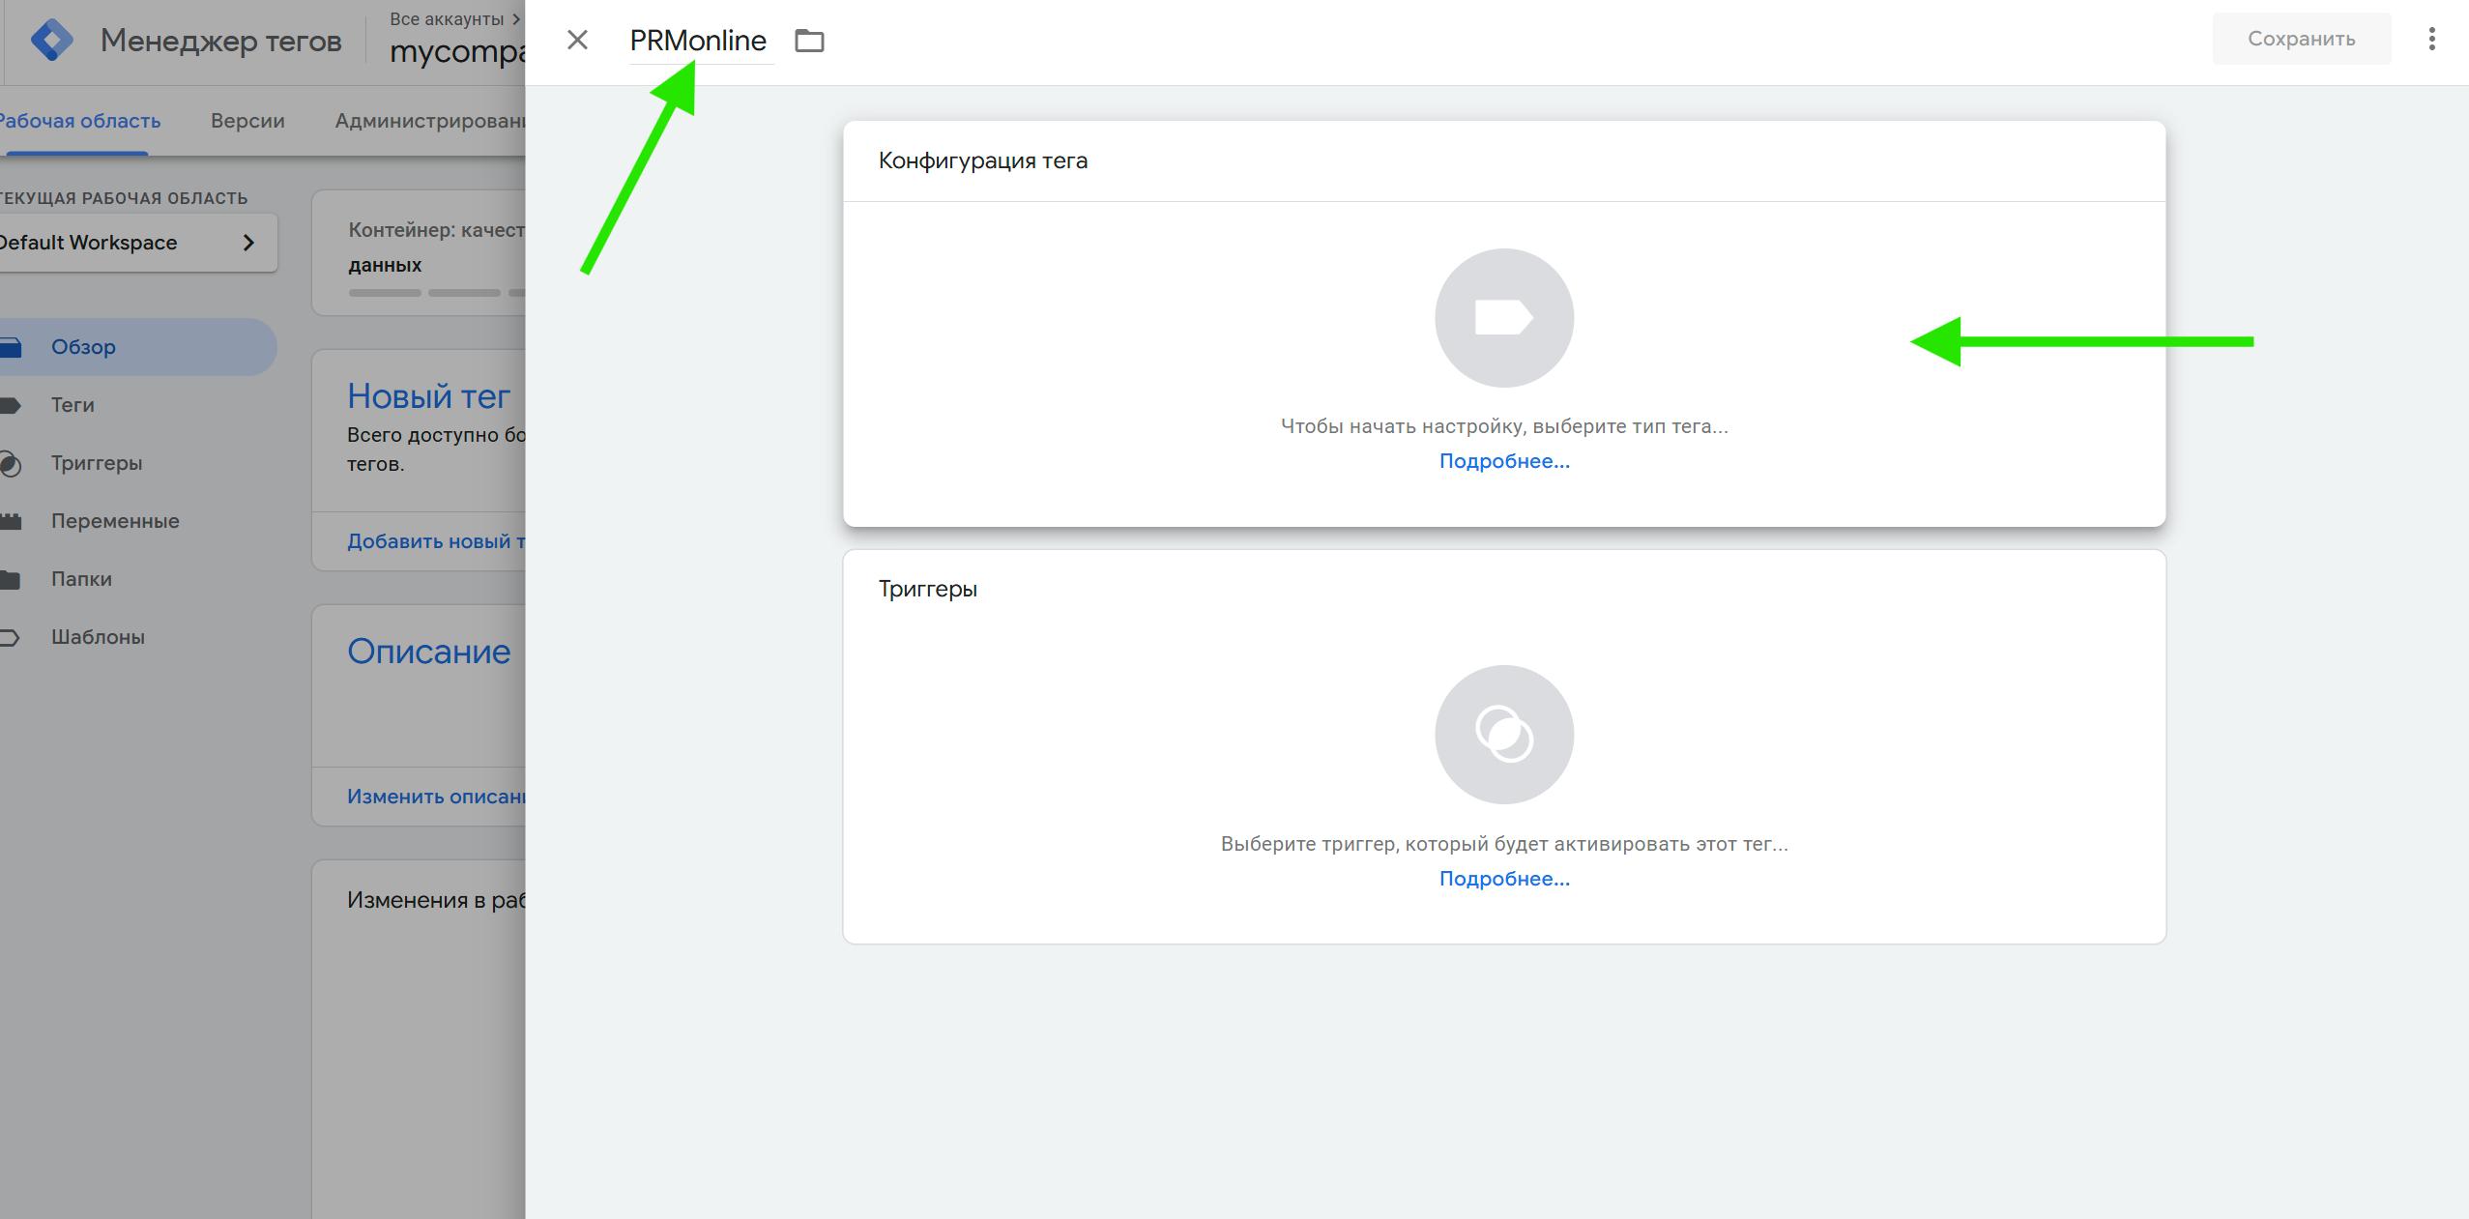Switch to the Администрирование tab
This screenshot has width=2469, height=1219.
(429, 121)
